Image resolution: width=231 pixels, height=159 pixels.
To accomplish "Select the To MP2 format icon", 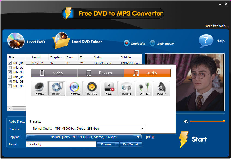I will click(161, 88).
